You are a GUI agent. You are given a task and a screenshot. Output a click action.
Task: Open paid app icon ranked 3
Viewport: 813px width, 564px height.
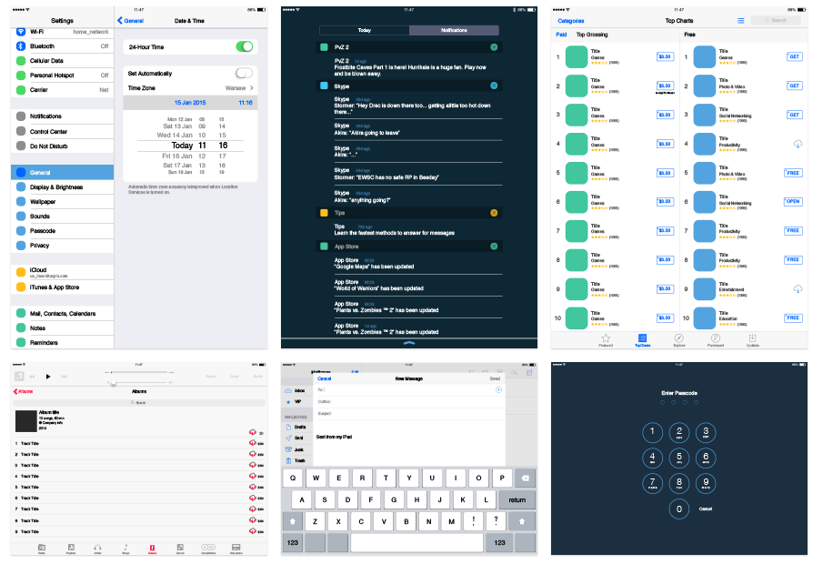[576, 115]
